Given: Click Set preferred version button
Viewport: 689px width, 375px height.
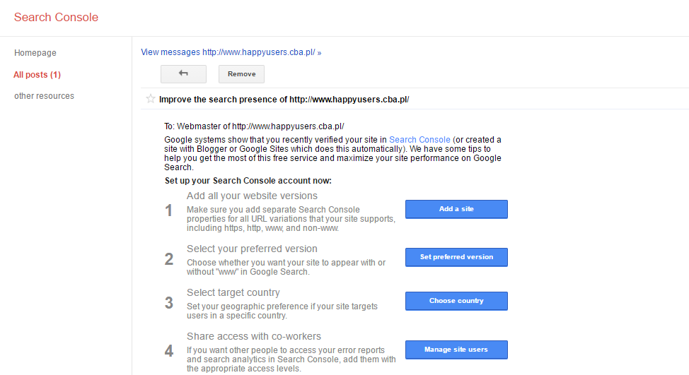Looking at the screenshot, I should tap(456, 257).
